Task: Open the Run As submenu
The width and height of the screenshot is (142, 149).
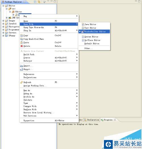Action: [x=49, y=90]
